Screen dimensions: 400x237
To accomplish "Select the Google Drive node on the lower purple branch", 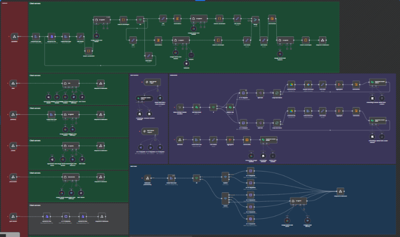I will (x=291, y=111).
